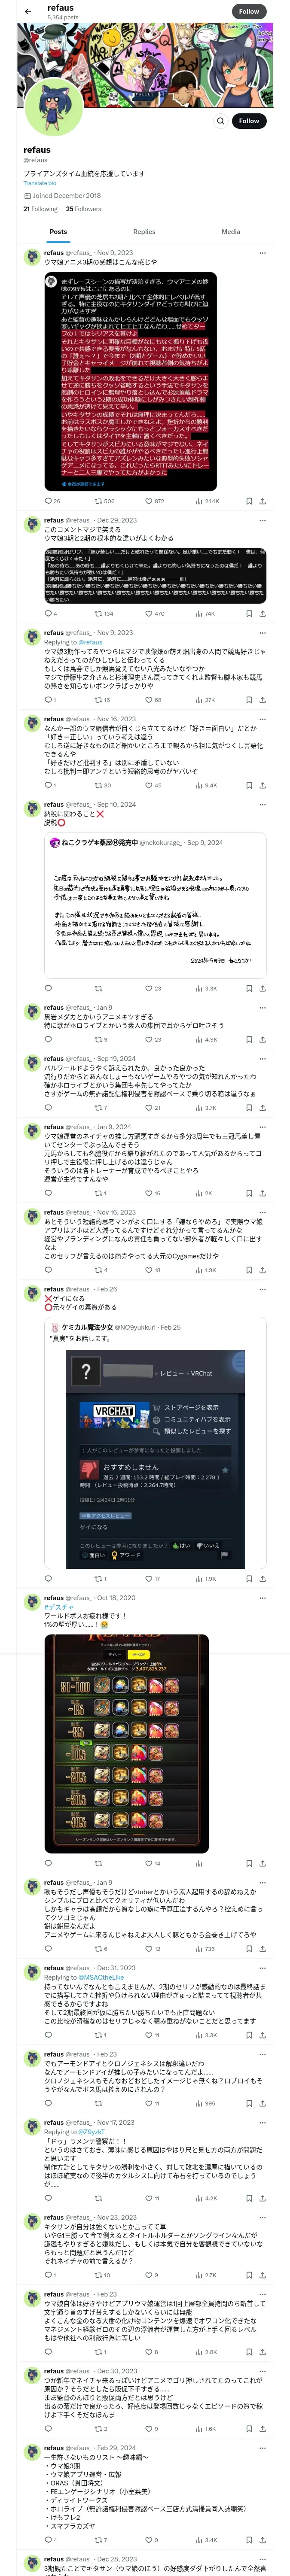Screen dimensions: 290x2576
Task: Like the post with 872 likes
Action: click(154, 501)
